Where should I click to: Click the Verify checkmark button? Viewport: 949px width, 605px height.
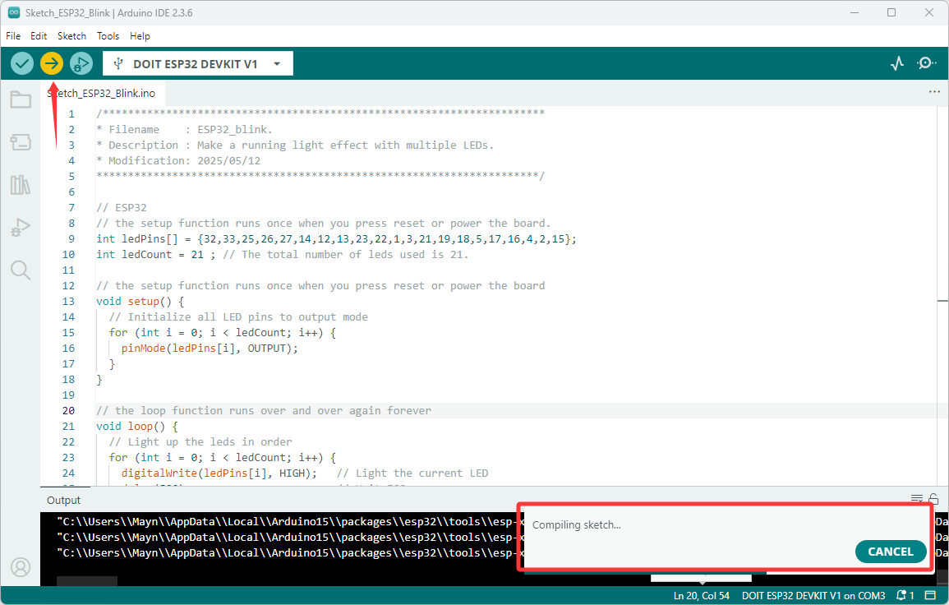coord(22,63)
